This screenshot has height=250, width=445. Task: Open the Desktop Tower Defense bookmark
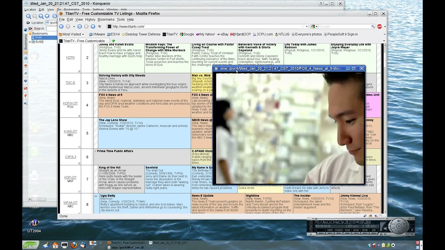point(141,34)
